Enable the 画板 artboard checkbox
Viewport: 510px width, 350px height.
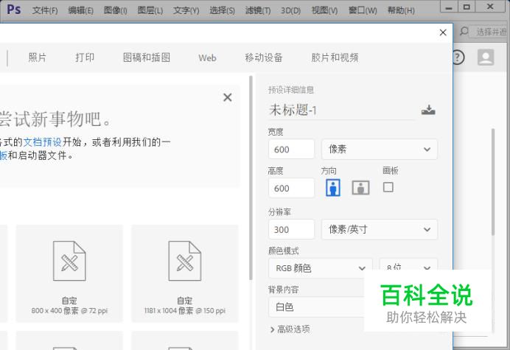(388, 187)
